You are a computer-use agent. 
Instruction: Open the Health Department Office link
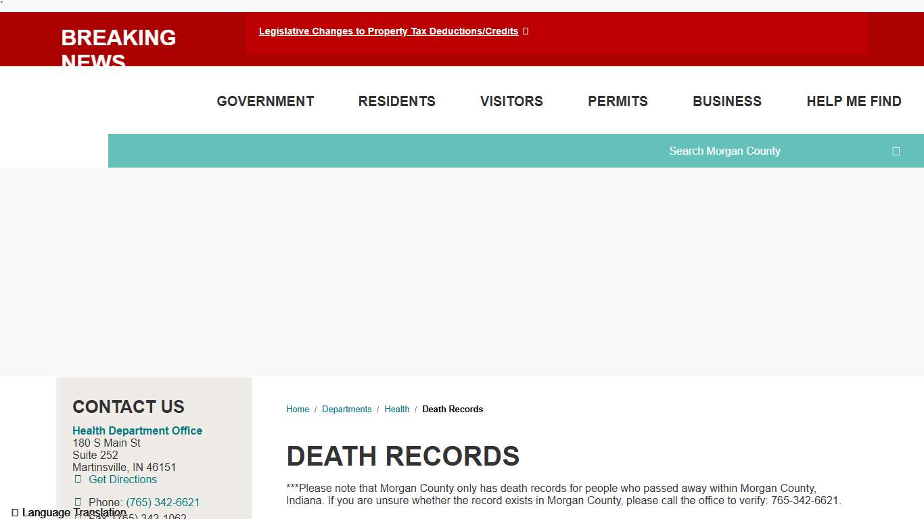point(137,430)
